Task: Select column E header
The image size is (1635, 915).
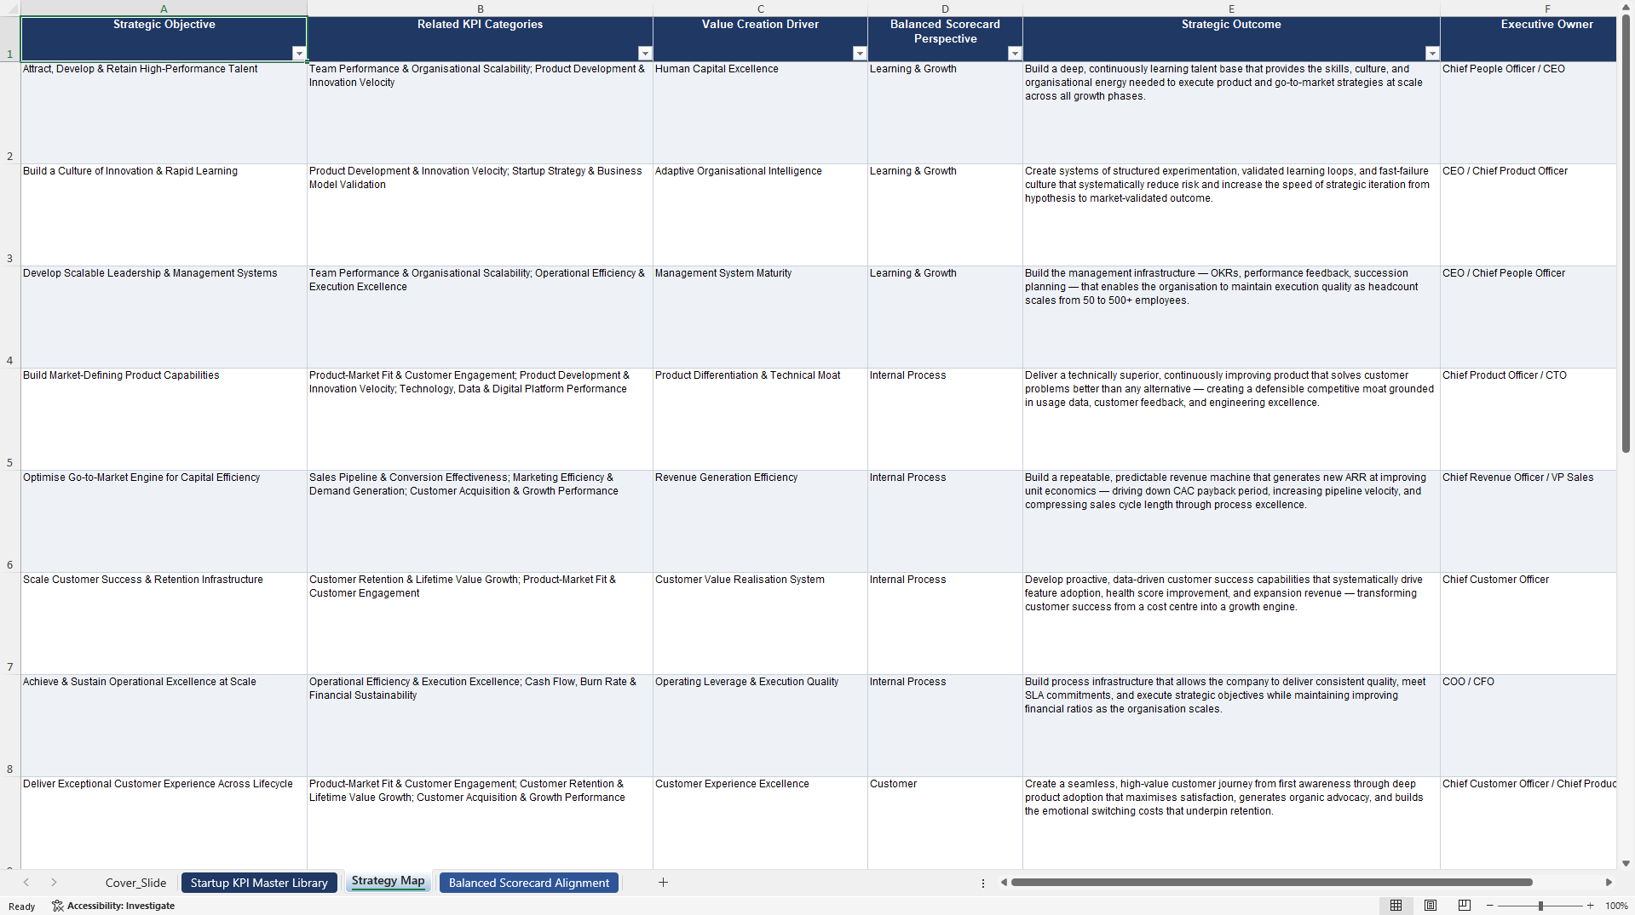Action: click(x=1231, y=9)
